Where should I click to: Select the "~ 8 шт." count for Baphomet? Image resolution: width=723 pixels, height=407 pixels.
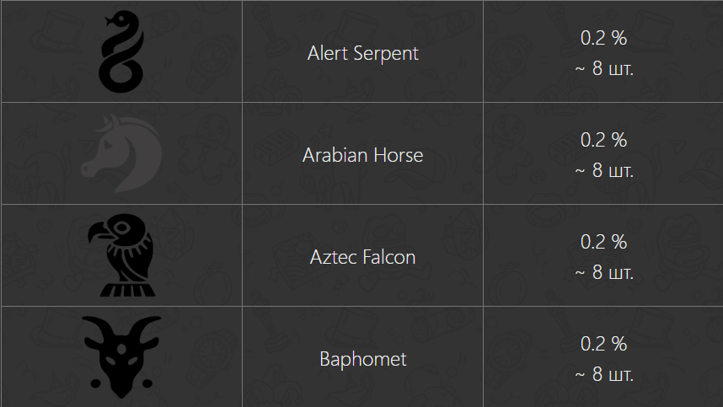(603, 375)
